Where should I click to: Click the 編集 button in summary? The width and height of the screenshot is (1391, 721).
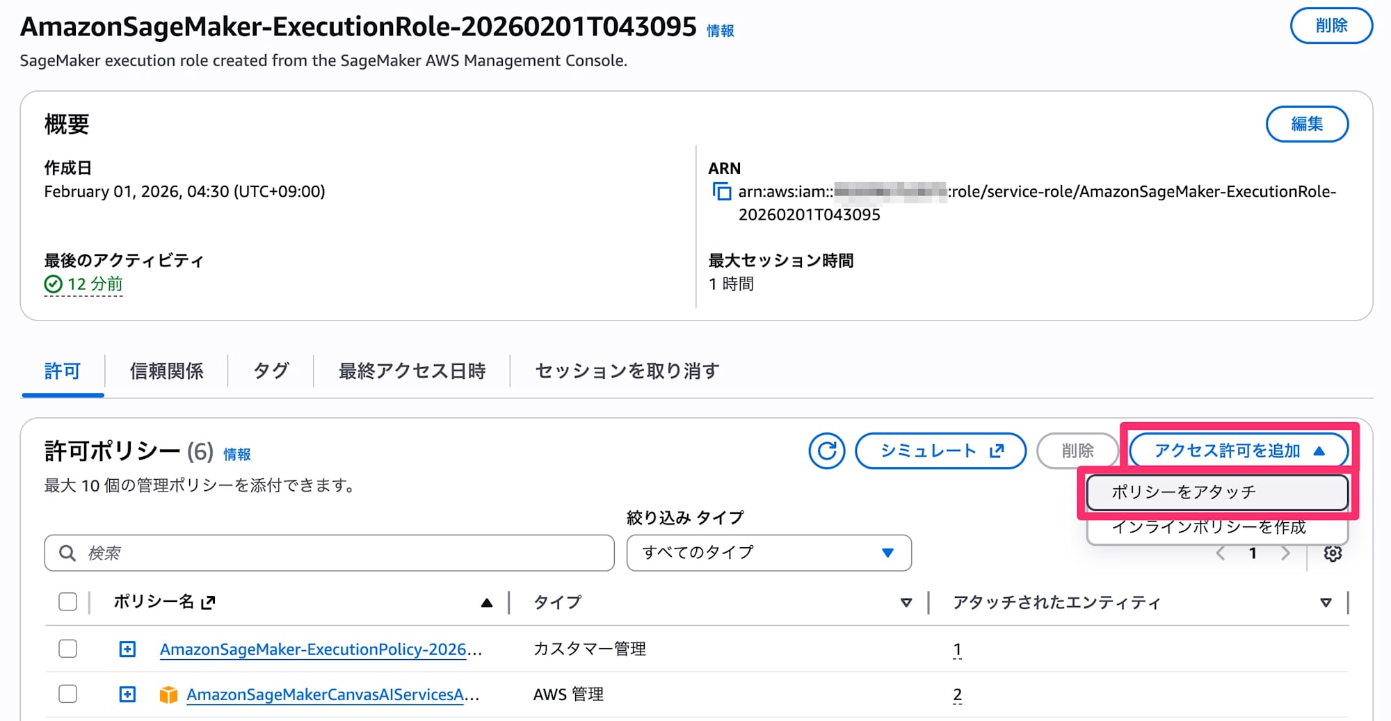(1306, 124)
